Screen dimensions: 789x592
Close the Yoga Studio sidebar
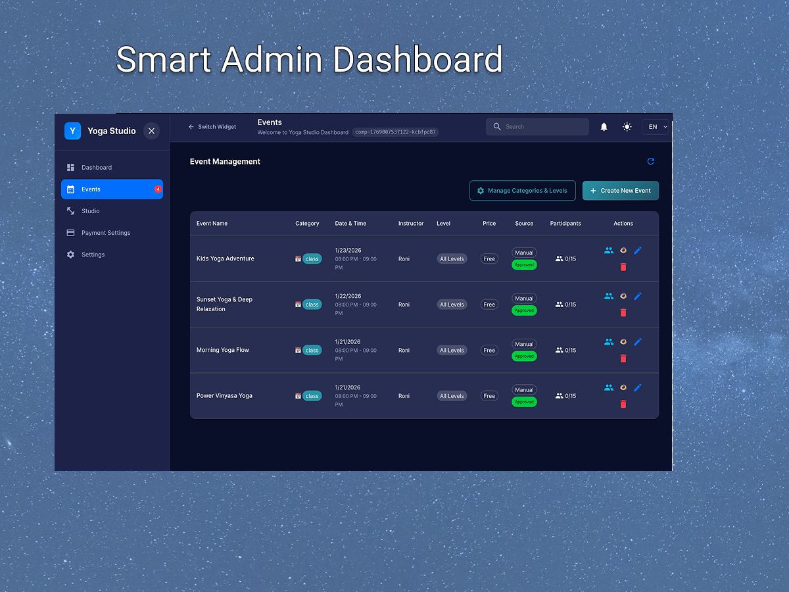click(x=151, y=131)
